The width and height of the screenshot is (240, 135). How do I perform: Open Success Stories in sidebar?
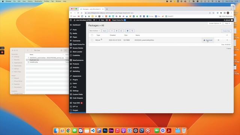pyautogui.click(x=78, y=48)
